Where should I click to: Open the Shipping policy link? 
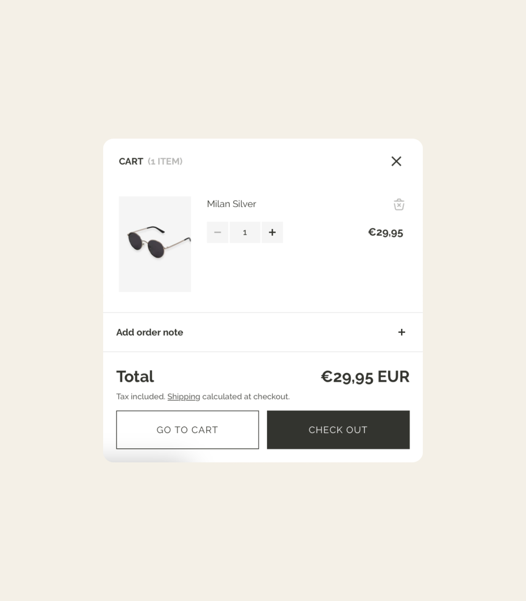click(183, 396)
